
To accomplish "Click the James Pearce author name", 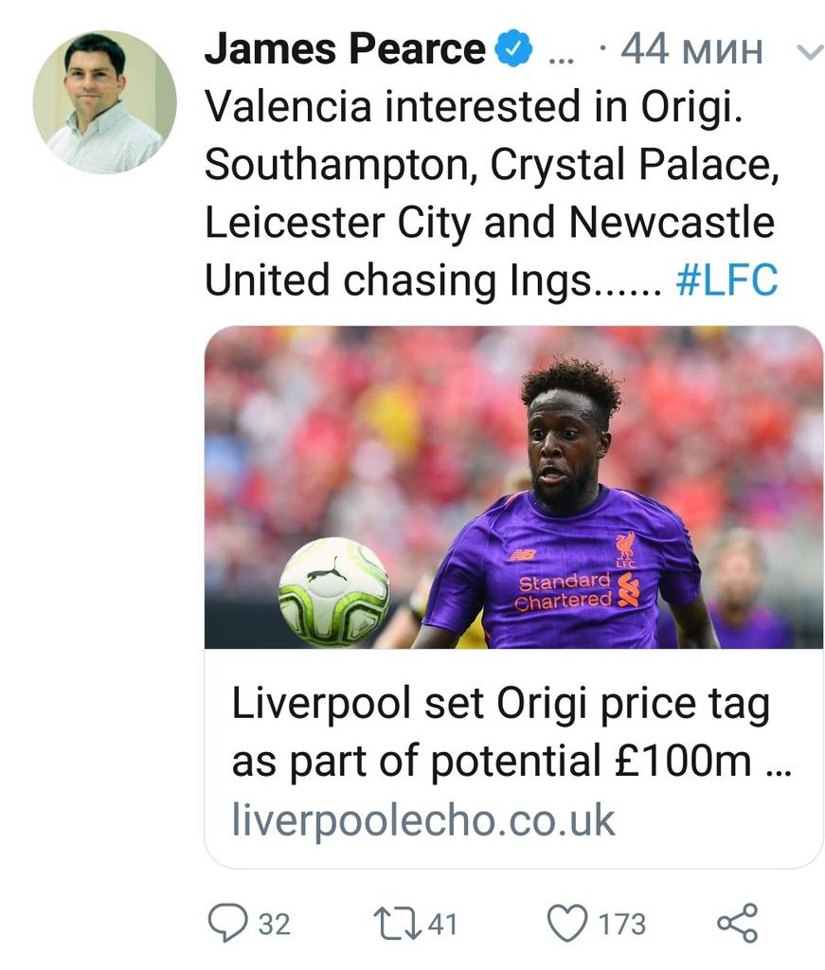I will coord(344,49).
